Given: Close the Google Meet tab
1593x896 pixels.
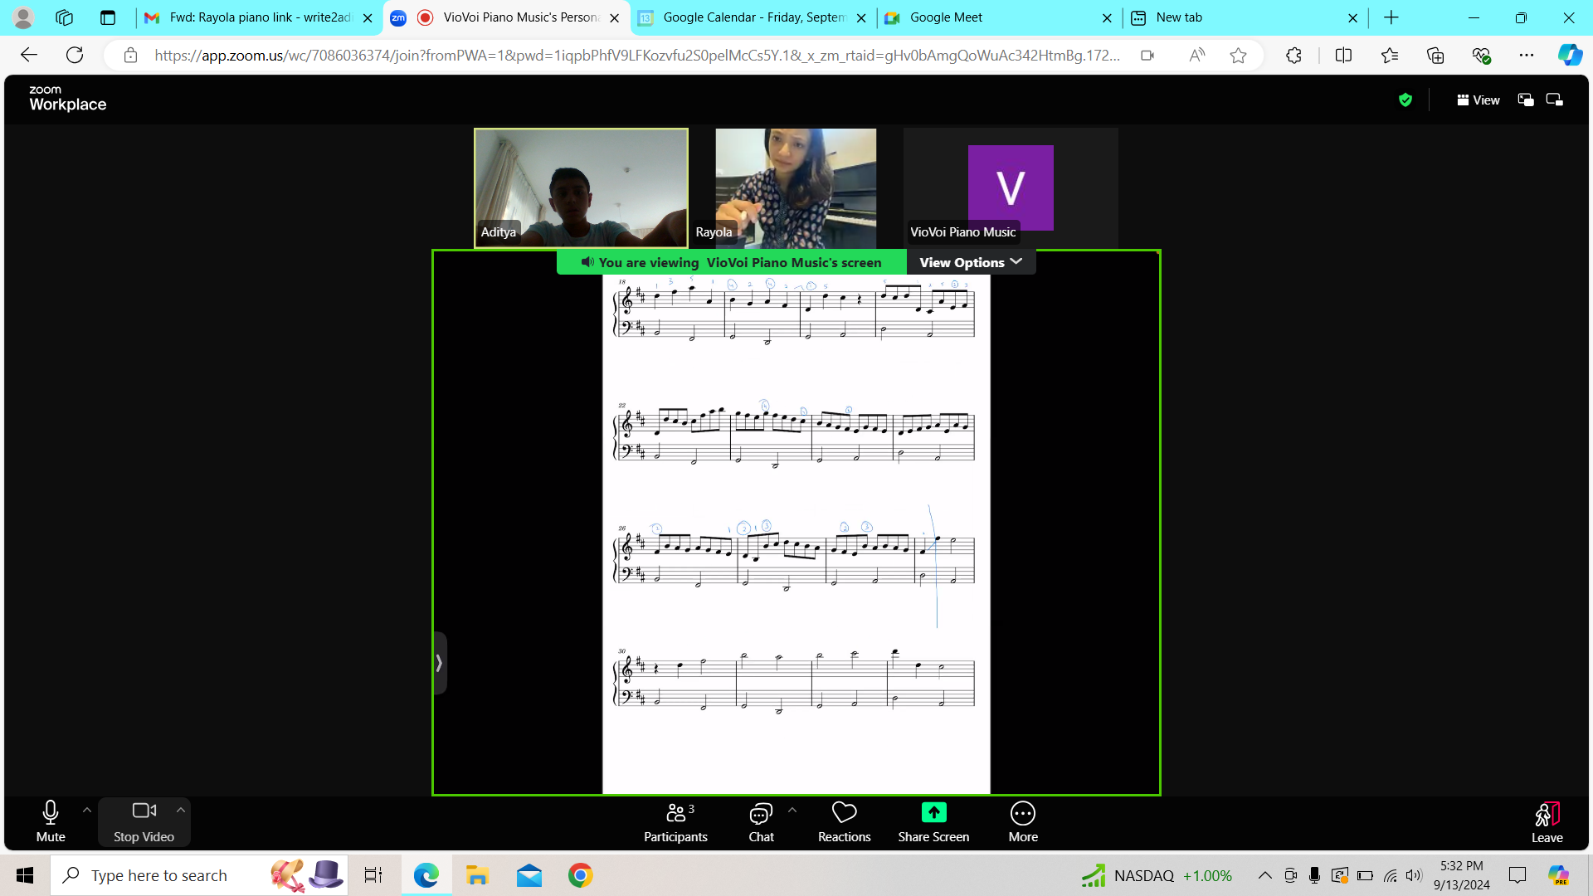Looking at the screenshot, I should (x=1107, y=17).
